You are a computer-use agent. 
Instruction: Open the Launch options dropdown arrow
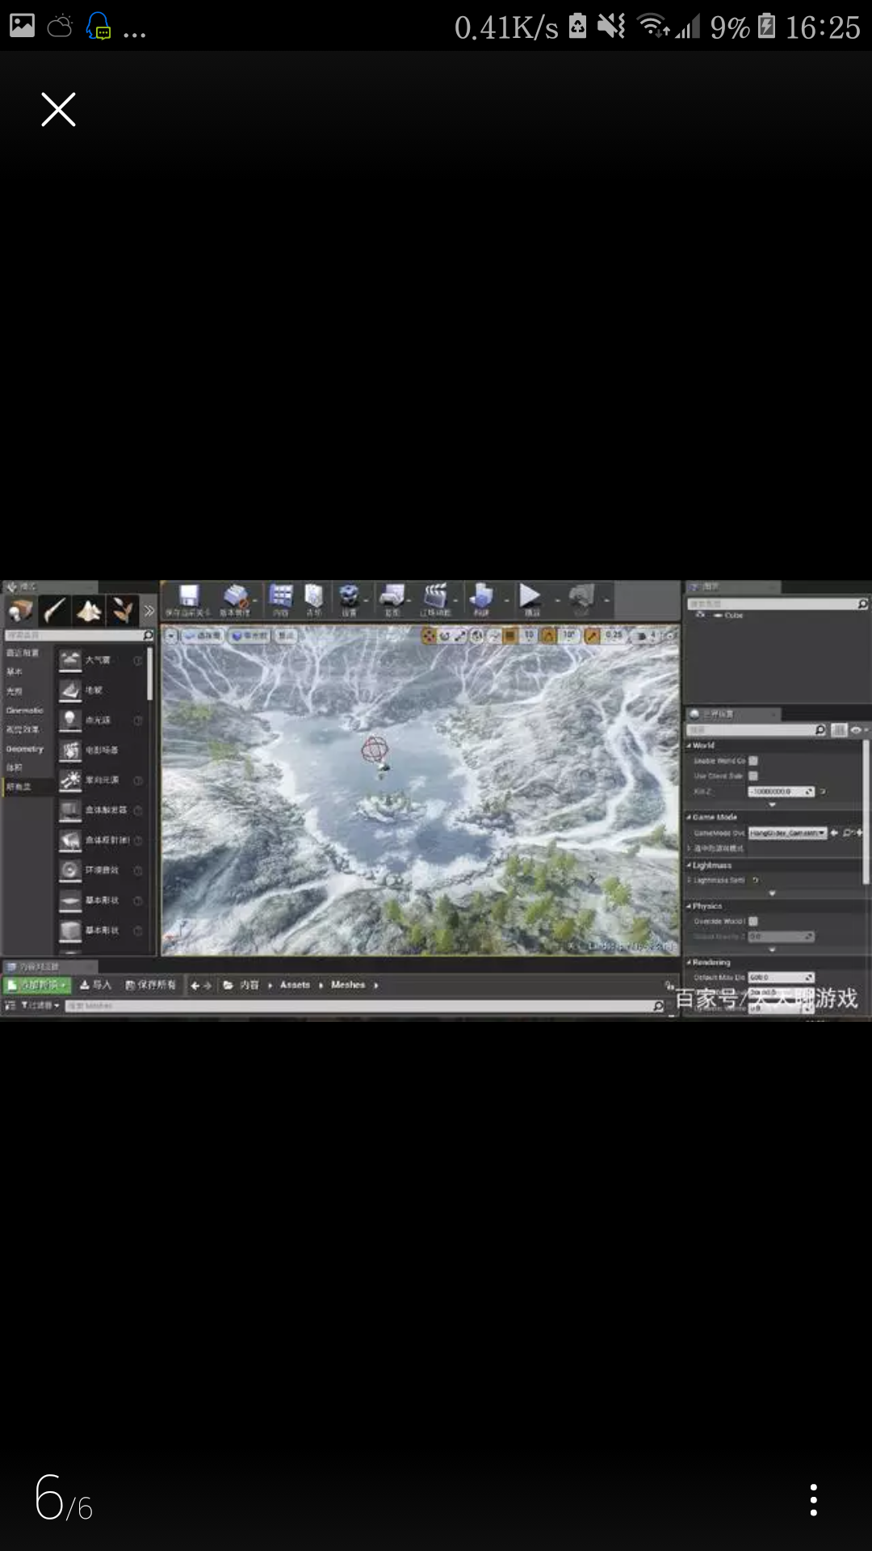pyautogui.click(x=606, y=600)
